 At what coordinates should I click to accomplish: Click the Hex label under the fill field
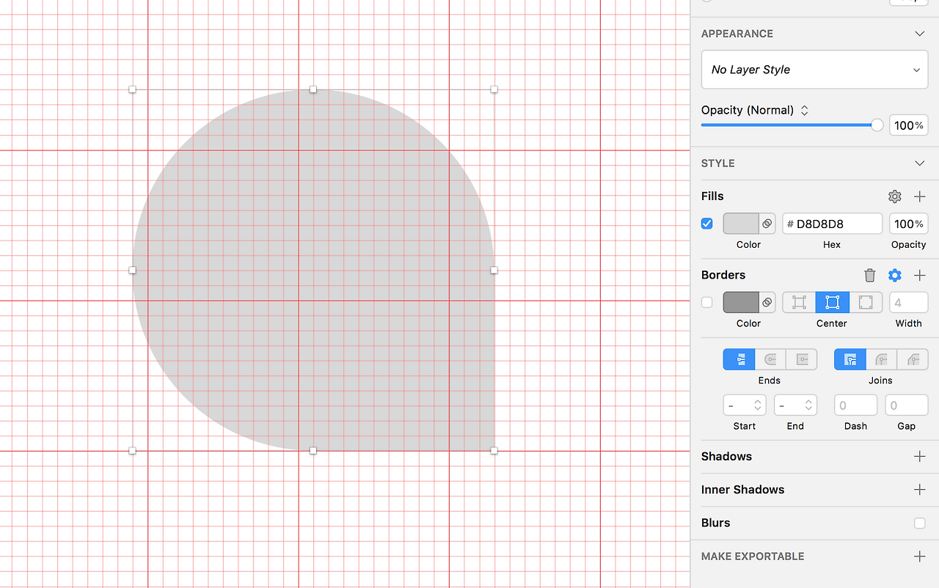pyautogui.click(x=832, y=245)
